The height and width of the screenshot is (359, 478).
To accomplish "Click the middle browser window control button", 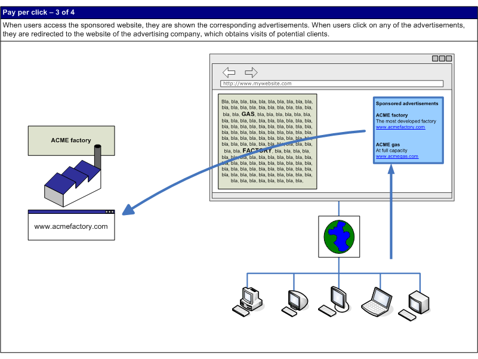I will [x=442, y=59].
